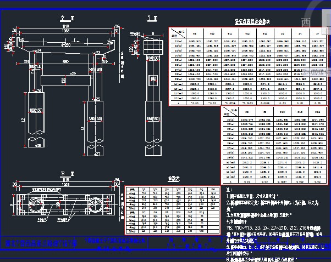Click note line listing Y8, Y10~Y13, Z3, Z4
331x262 pixels.
click(274, 228)
